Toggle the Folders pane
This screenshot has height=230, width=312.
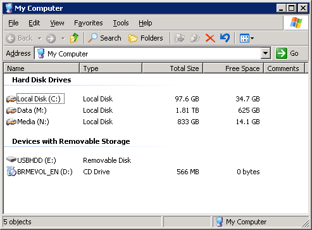point(146,38)
